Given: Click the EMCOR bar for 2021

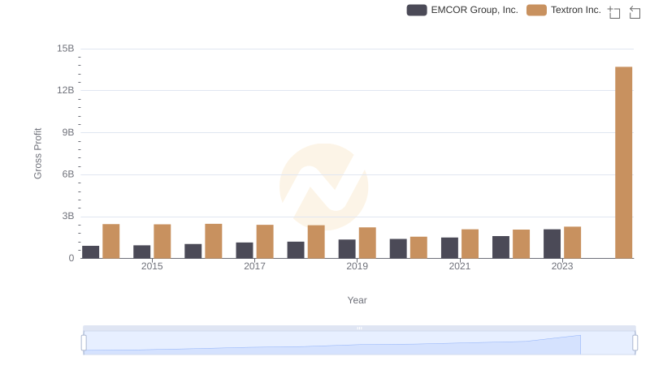Looking at the screenshot, I should pyautogui.click(x=449, y=247).
